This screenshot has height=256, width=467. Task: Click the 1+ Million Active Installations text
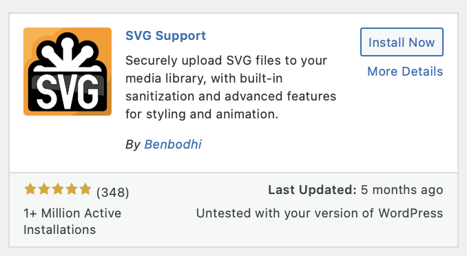tap(72, 222)
